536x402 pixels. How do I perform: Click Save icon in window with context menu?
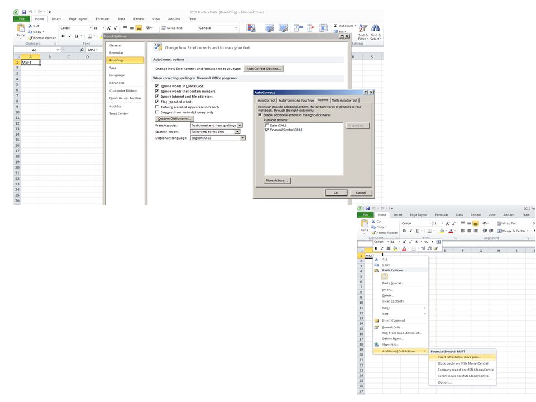coord(367,208)
